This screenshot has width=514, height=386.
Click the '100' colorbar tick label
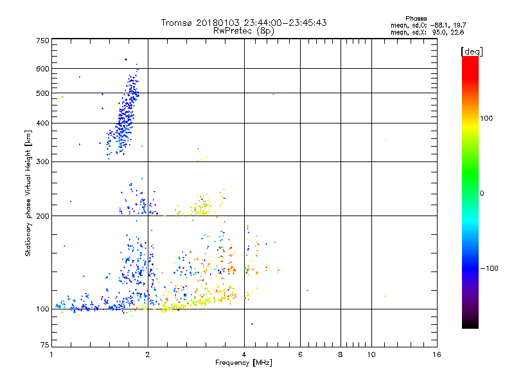click(x=486, y=118)
